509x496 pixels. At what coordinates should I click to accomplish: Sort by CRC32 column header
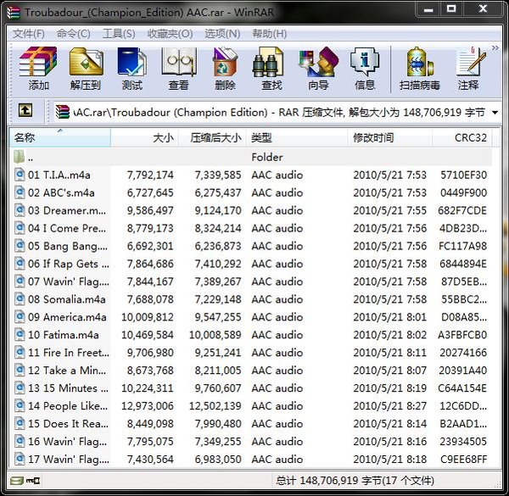(x=462, y=138)
